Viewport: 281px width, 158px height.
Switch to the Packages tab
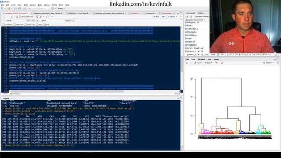click(202, 59)
